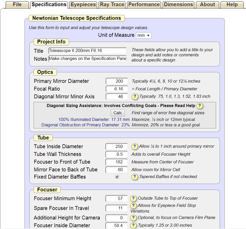Open help for Focuser Minimum Height
246x229 pixels.
[x=133, y=198]
